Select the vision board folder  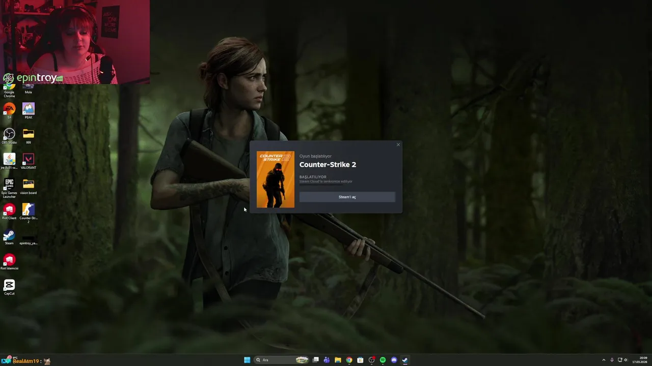(29, 186)
